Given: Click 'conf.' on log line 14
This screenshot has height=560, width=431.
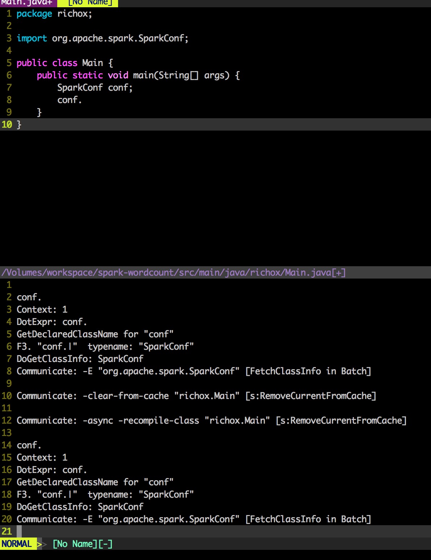Looking at the screenshot, I should tap(29, 445).
